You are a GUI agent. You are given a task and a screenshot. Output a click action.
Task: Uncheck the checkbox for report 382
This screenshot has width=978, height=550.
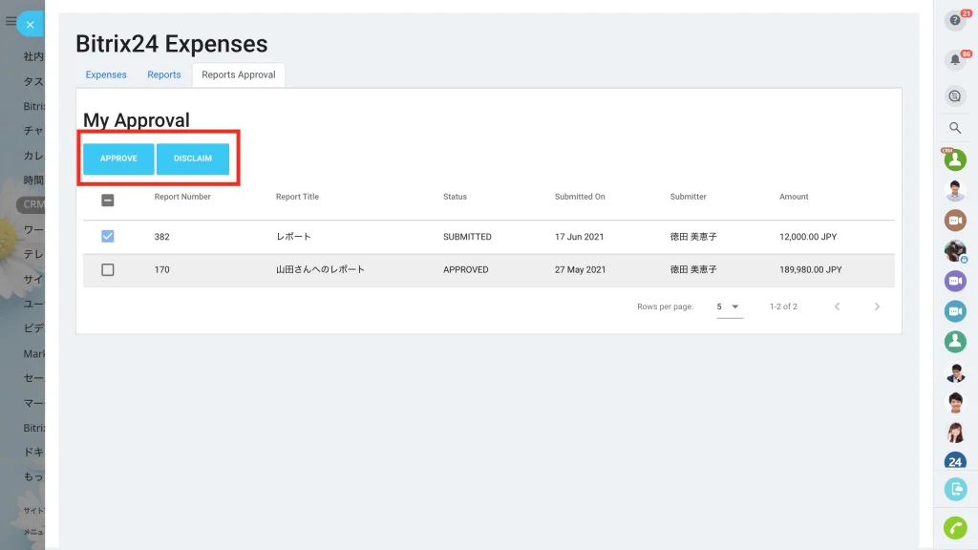[x=107, y=237]
